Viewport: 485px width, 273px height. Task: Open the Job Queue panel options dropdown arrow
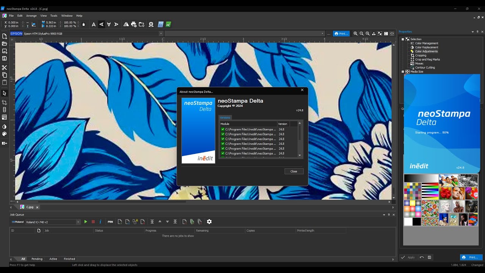384,215
